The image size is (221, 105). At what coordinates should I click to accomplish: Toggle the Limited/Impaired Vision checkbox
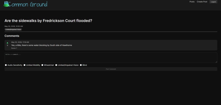click(56, 65)
